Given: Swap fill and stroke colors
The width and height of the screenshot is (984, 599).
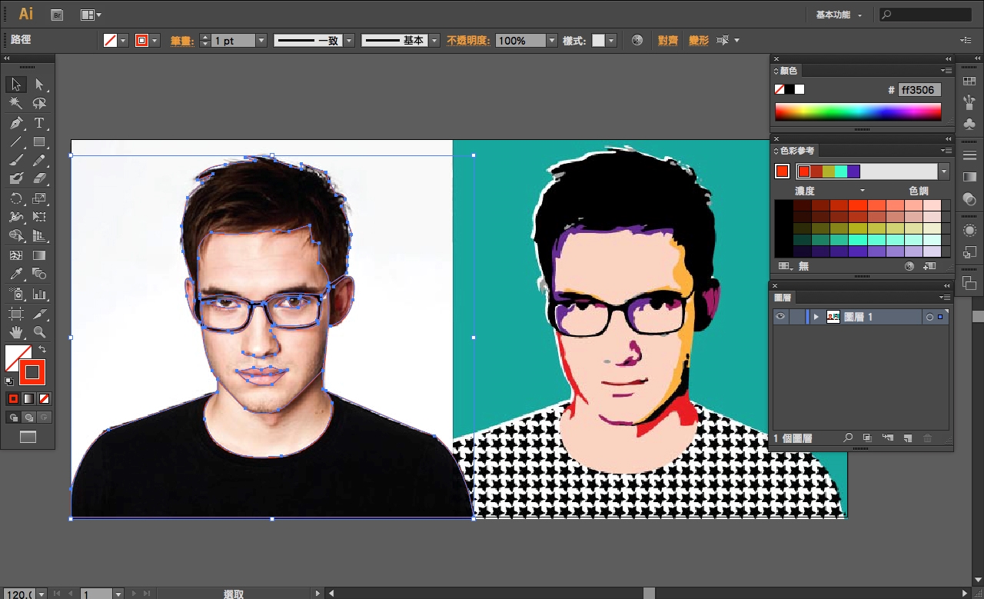Looking at the screenshot, I should 42,350.
